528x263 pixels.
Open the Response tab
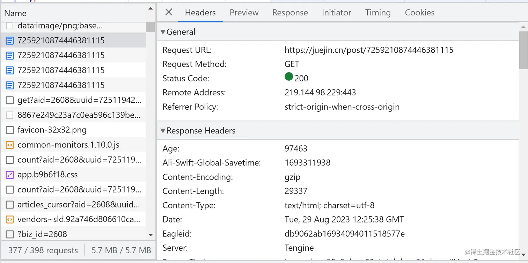click(x=290, y=13)
